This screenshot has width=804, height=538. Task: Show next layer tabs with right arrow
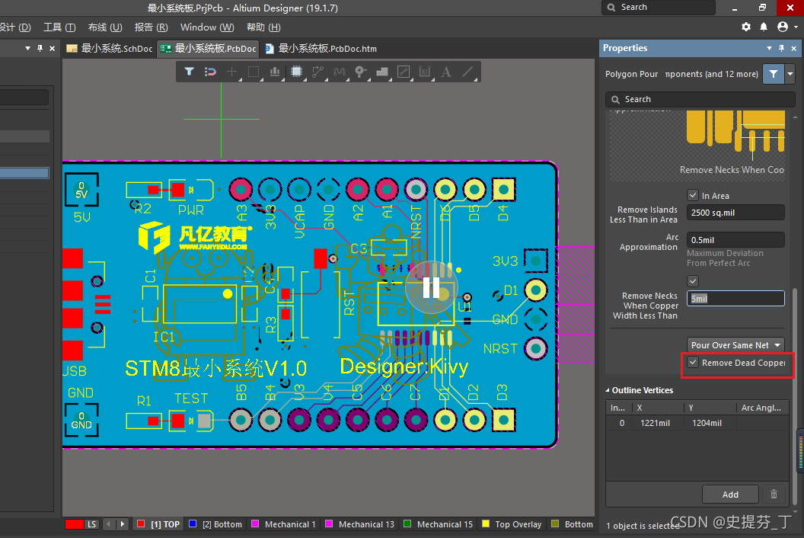122,524
